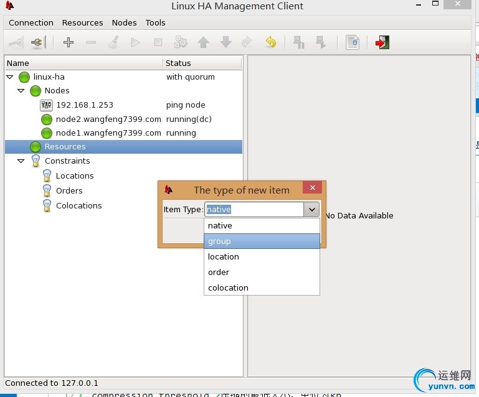479x397 pixels.
Task: Click the lightbulb icon beside Locations
Action: [x=47, y=175]
